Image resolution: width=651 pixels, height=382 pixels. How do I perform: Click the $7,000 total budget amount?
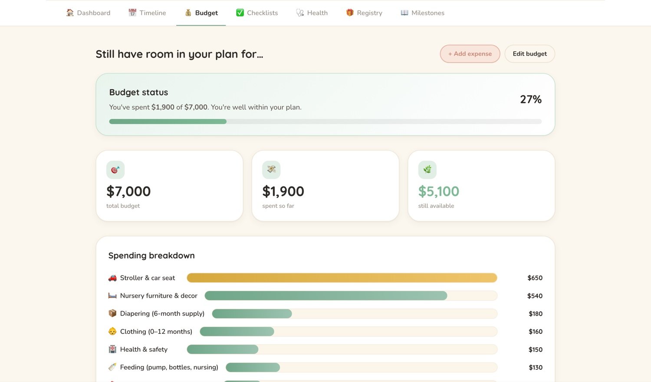coord(128,191)
